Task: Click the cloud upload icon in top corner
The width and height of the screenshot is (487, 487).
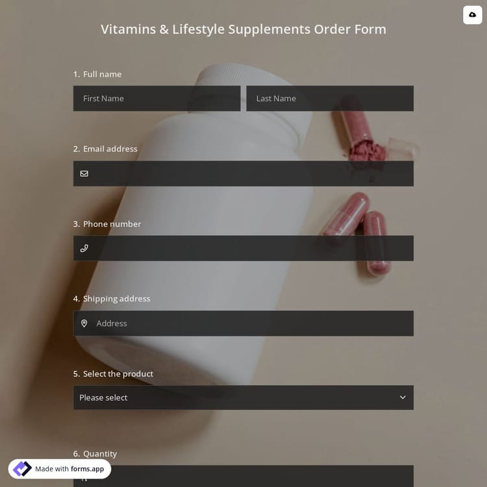Action: (473, 14)
